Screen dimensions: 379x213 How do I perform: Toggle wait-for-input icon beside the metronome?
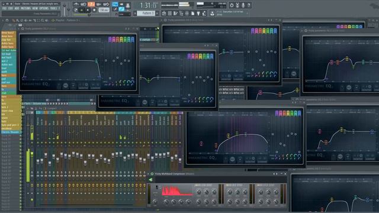tap(83, 4)
